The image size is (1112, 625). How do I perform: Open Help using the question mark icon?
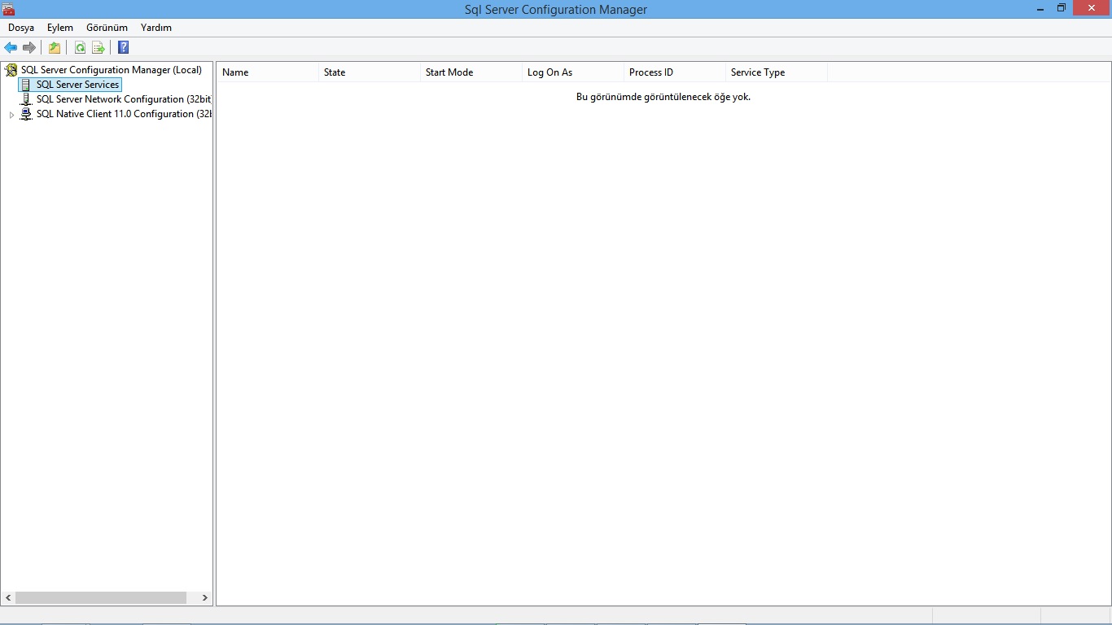pyautogui.click(x=124, y=48)
